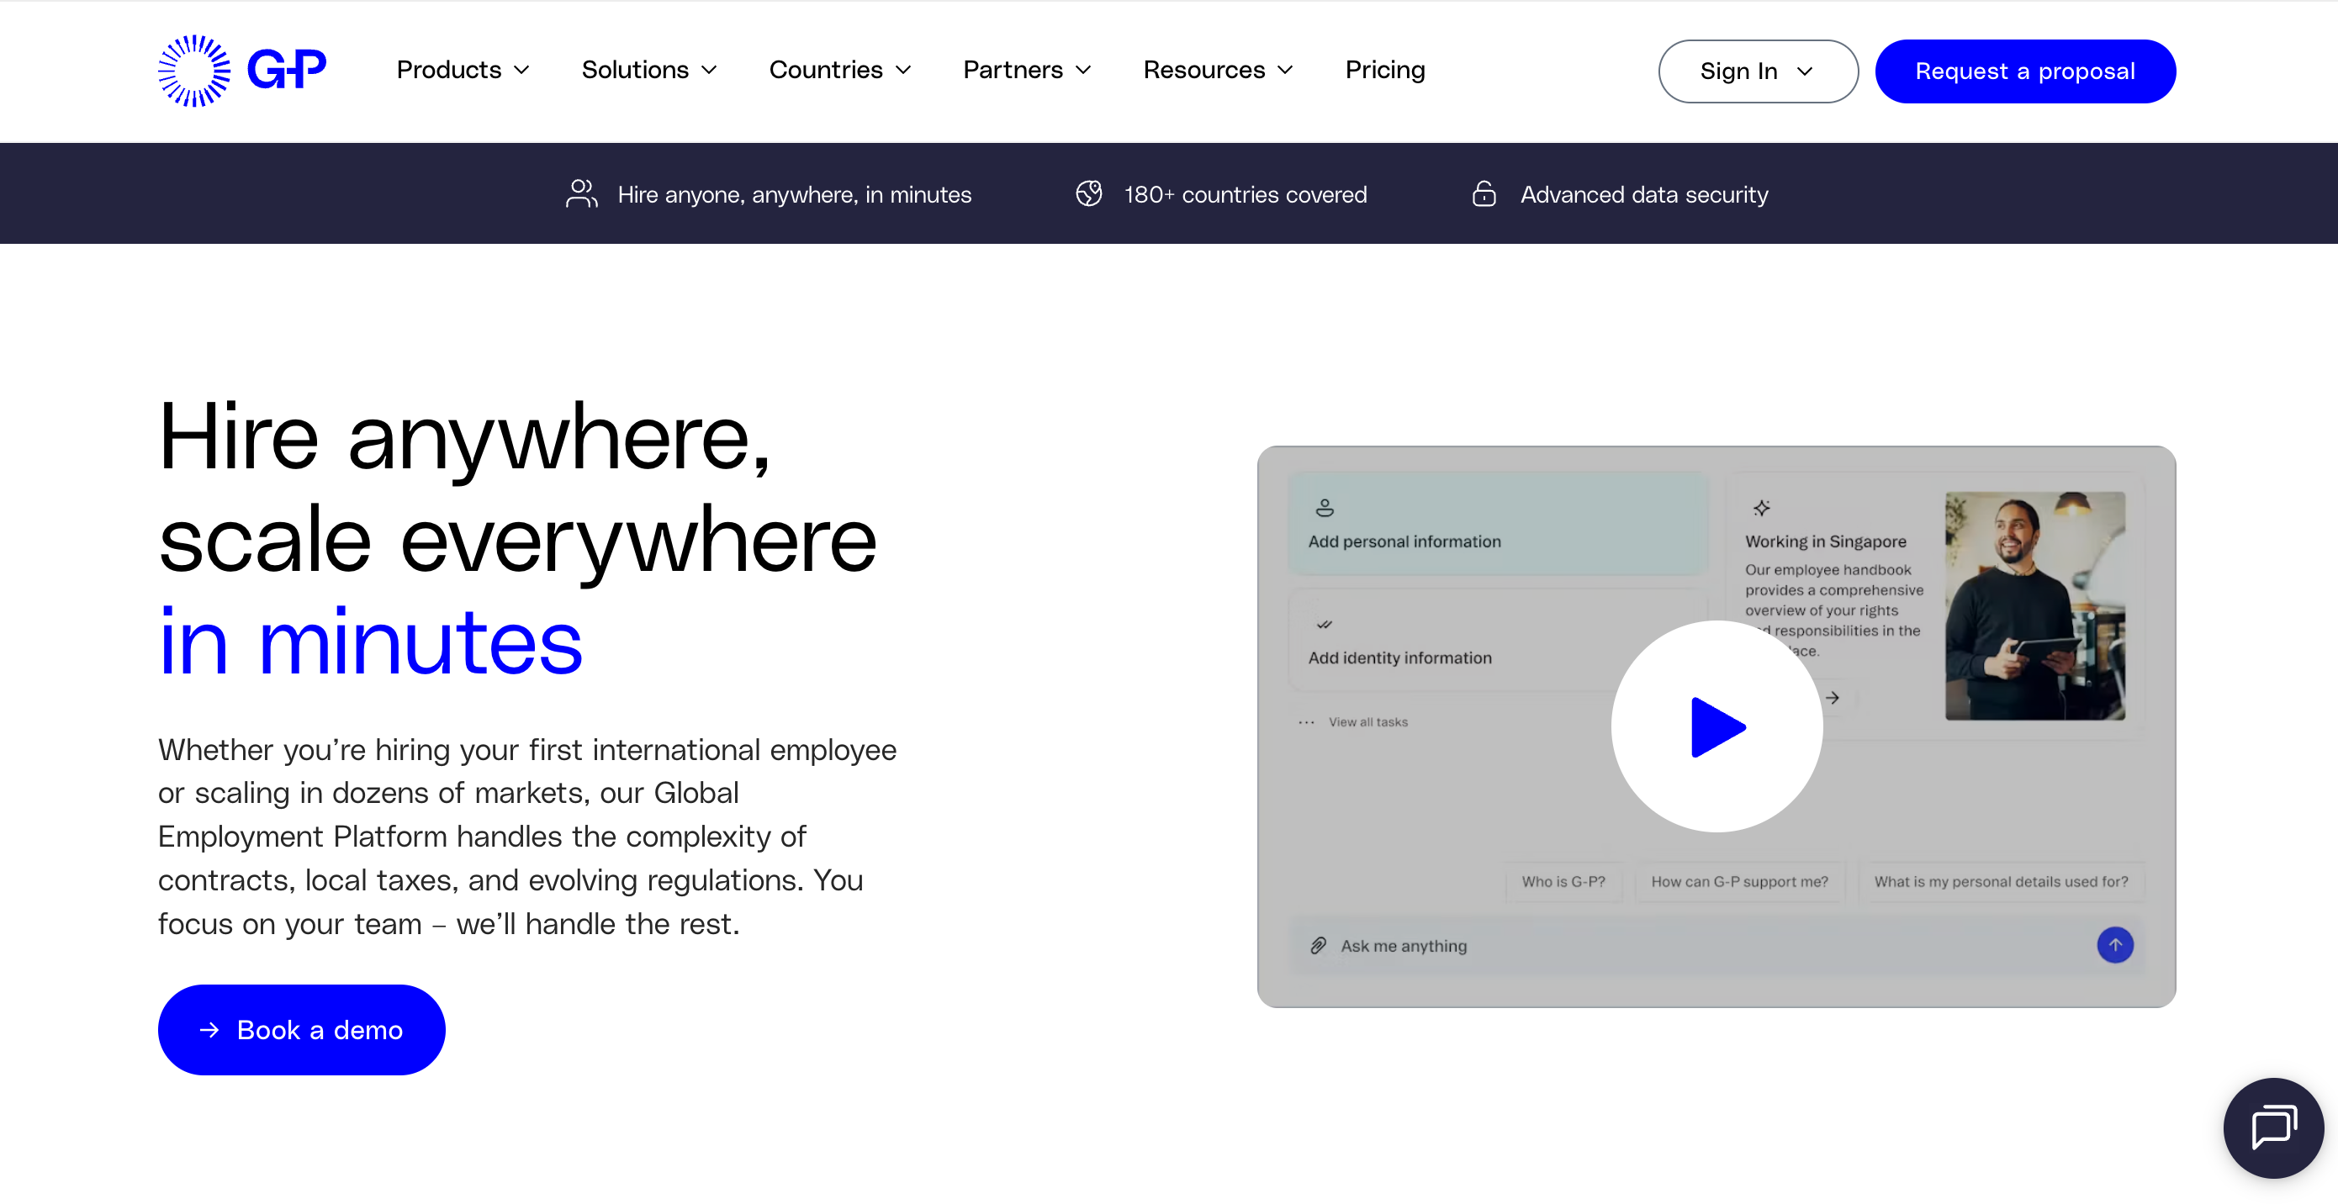
Task: Click the lock icon beside Advanced data security
Action: tap(1484, 193)
